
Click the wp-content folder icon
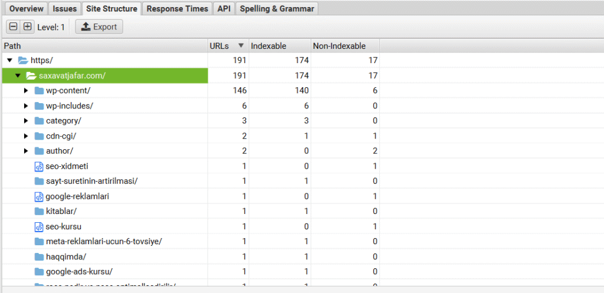(40, 90)
